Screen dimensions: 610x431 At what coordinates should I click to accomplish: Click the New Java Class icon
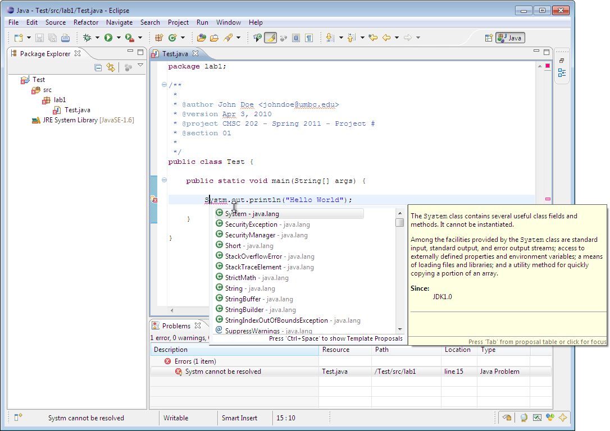pos(172,38)
